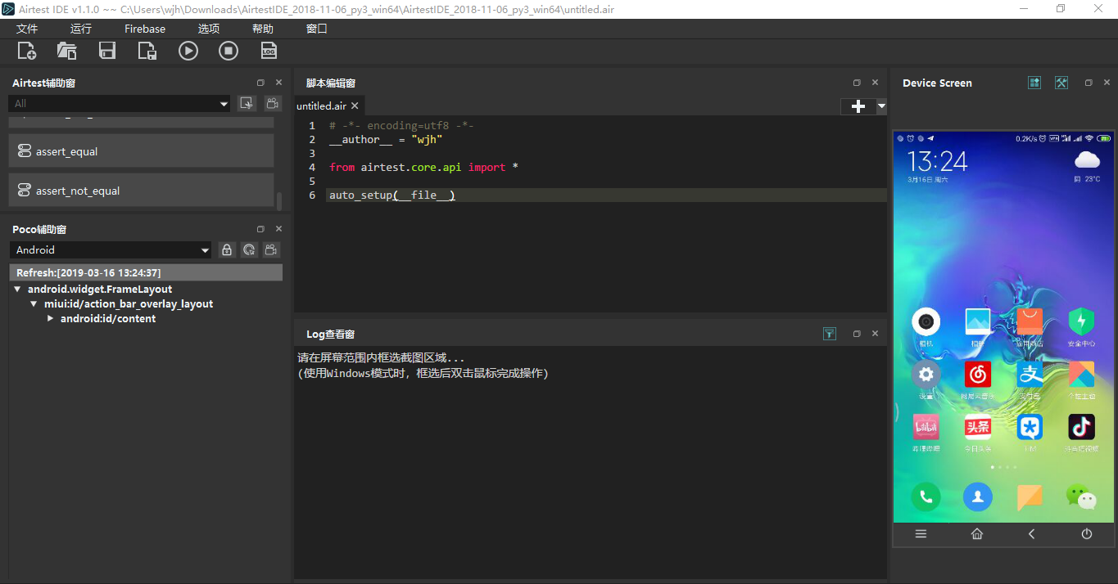
Task: Stop script execution with the stop button
Action: tap(229, 51)
